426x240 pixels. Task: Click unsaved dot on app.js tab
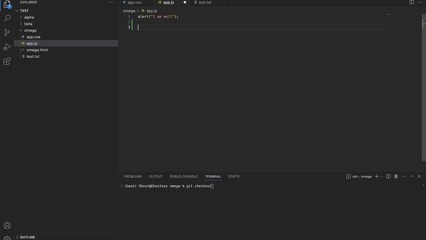coord(185,3)
